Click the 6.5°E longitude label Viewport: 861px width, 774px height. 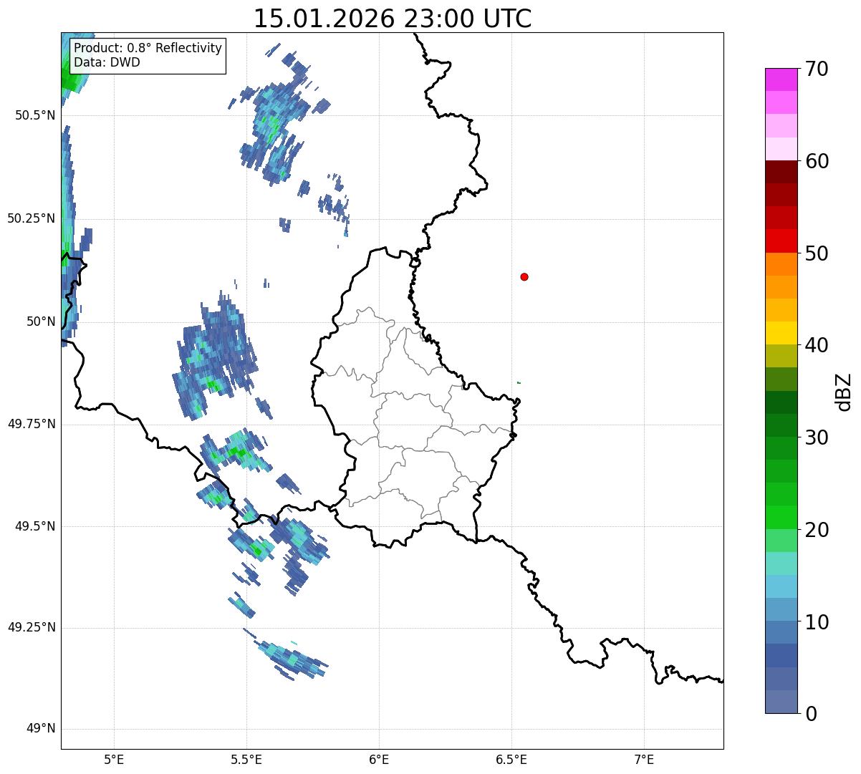point(511,759)
